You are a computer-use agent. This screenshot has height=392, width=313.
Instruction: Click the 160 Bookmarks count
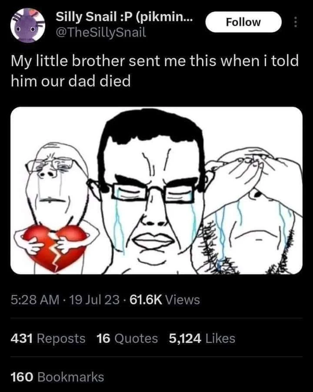click(57, 377)
